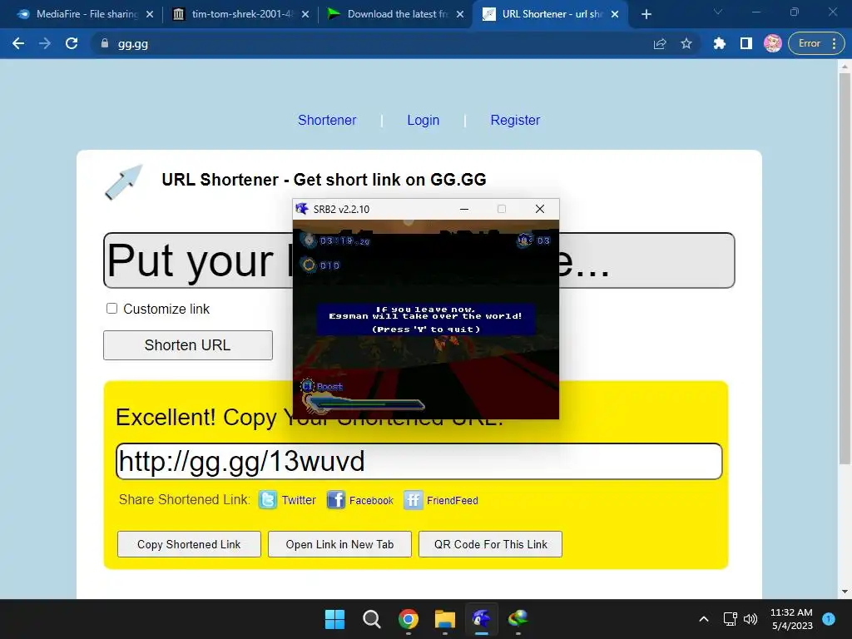This screenshot has width=852, height=639.
Task: View site info via the lock icon
Action: point(105,43)
